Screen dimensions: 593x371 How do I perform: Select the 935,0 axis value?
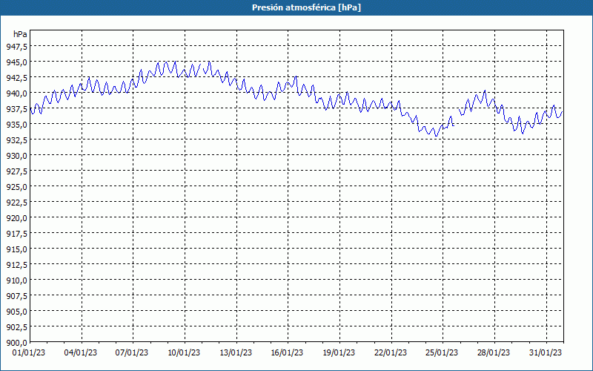[x=16, y=124]
